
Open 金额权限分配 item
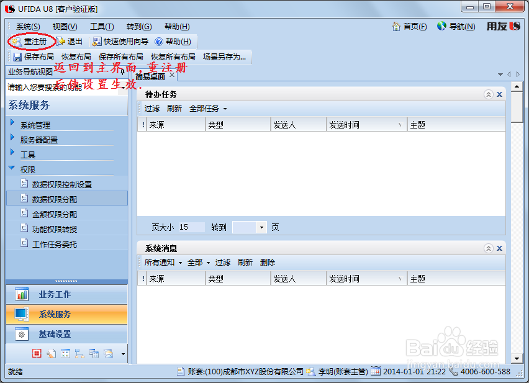55,214
